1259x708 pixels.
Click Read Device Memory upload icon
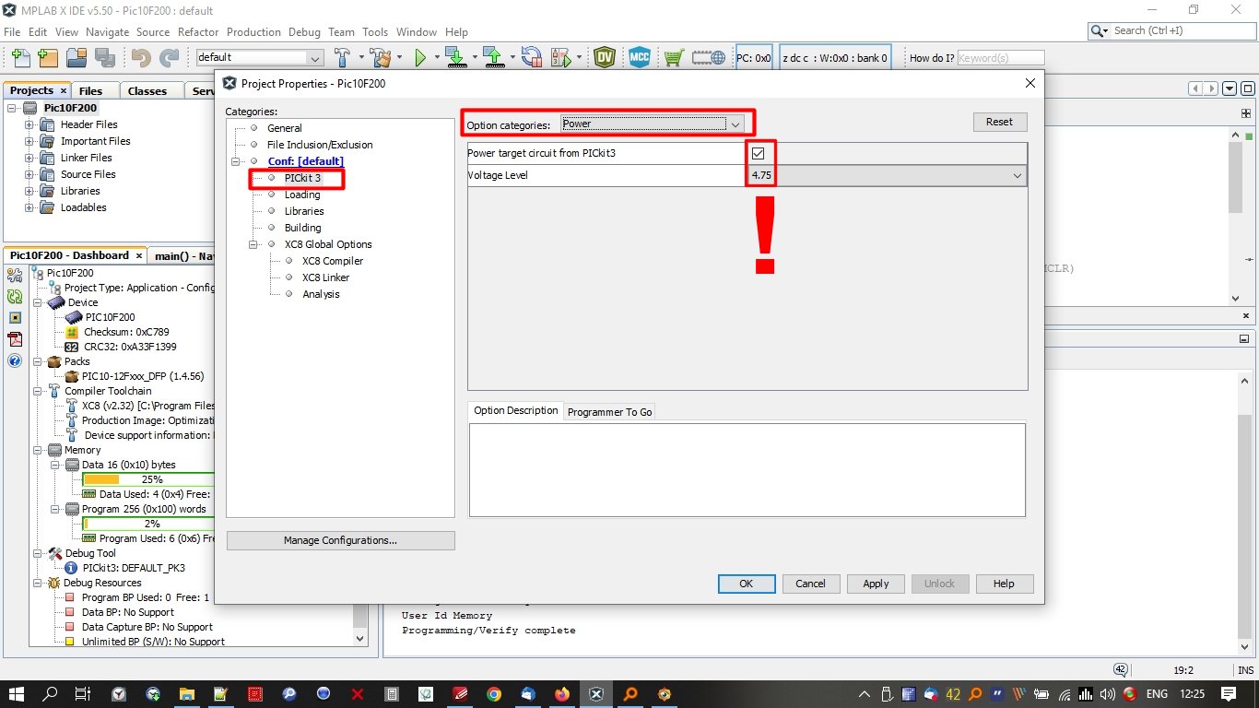[494, 57]
